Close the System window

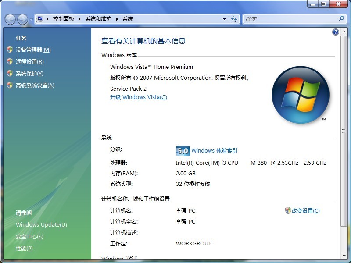[338, 4]
